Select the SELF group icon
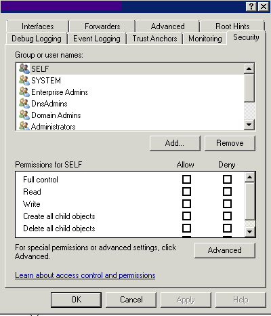The image size is (271, 316). click(x=24, y=68)
